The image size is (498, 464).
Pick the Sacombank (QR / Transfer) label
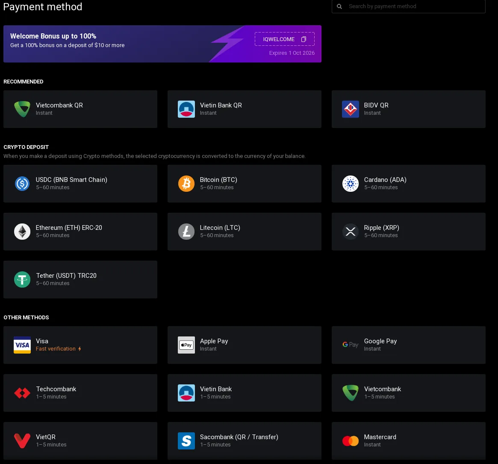(x=239, y=437)
